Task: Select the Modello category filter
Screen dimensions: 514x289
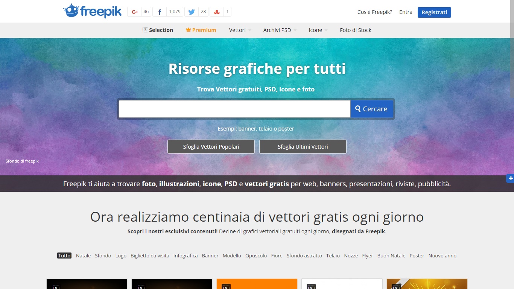Action: 232,256
